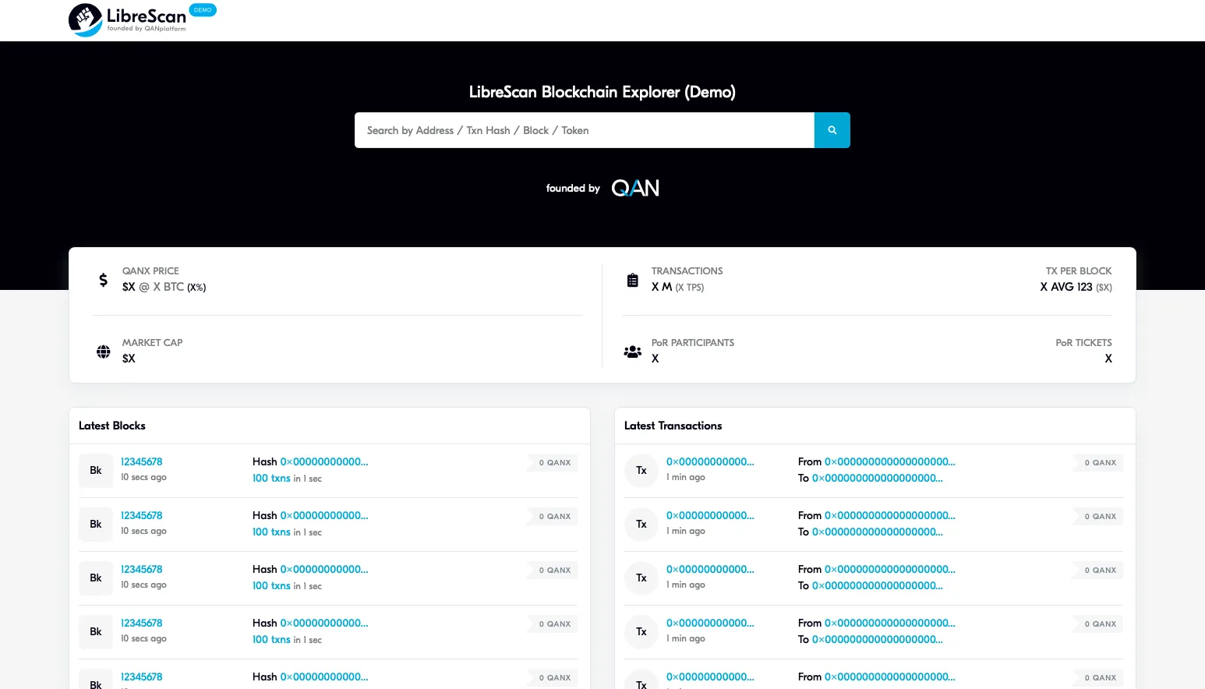Focus the address search input field
This screenshot has height=689, width=1205.
point(585,130)
